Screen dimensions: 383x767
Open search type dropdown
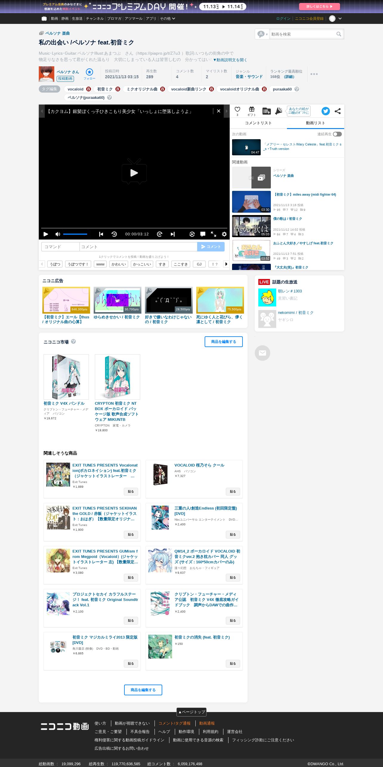tap(262, 34)
